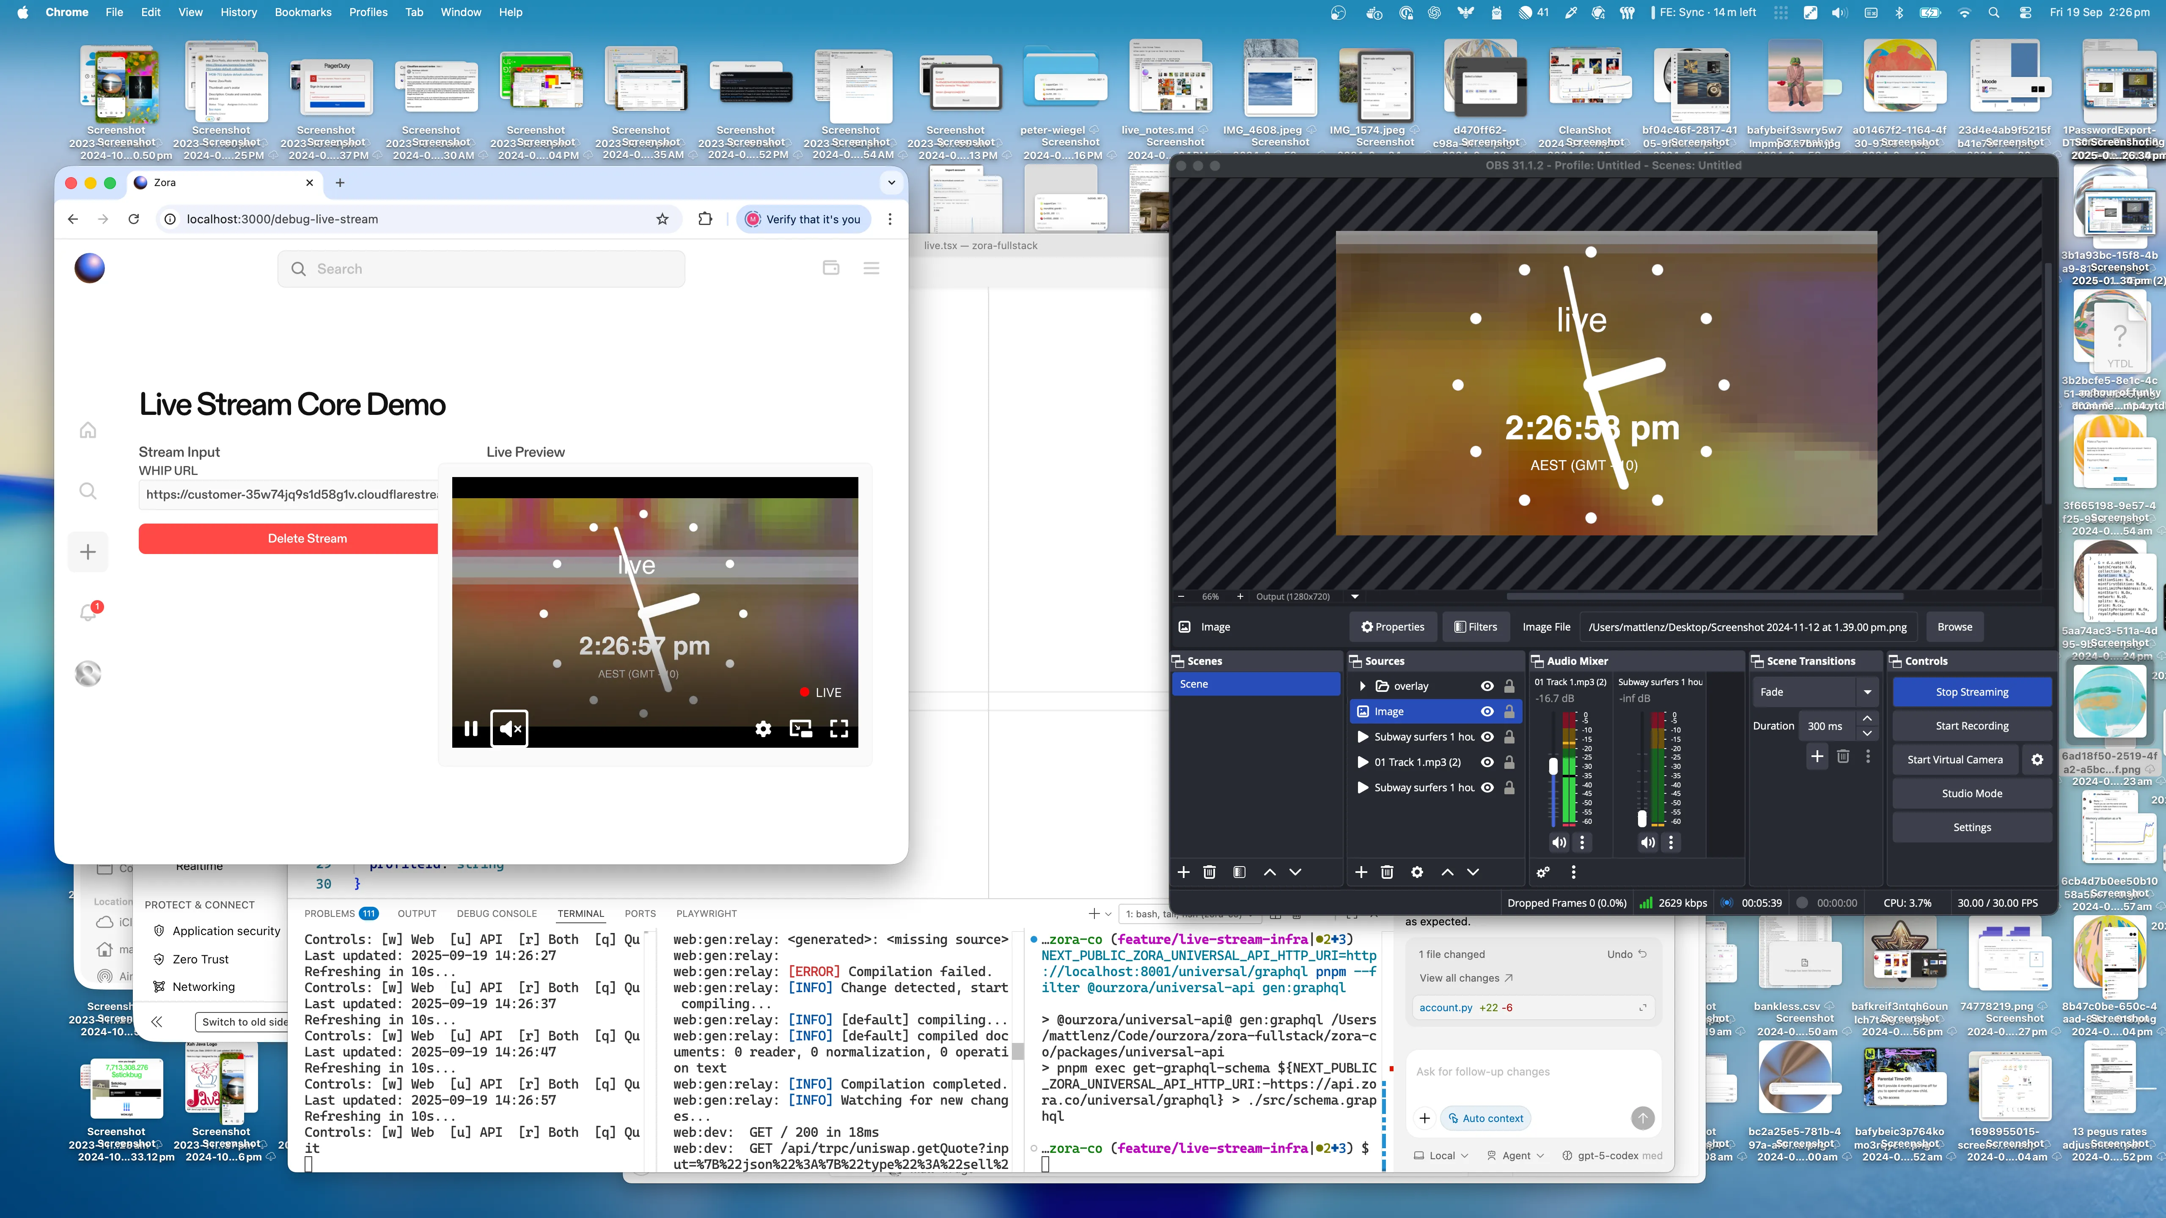2166x1218 pixels.
Task: Remove selected scene with Scenes trash icon
Action: (1209, 872)
